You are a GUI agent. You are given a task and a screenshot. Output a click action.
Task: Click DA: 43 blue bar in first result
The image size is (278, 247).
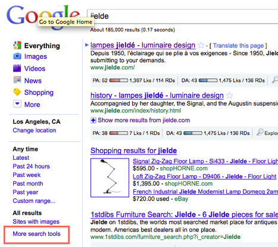coord(208,81)
